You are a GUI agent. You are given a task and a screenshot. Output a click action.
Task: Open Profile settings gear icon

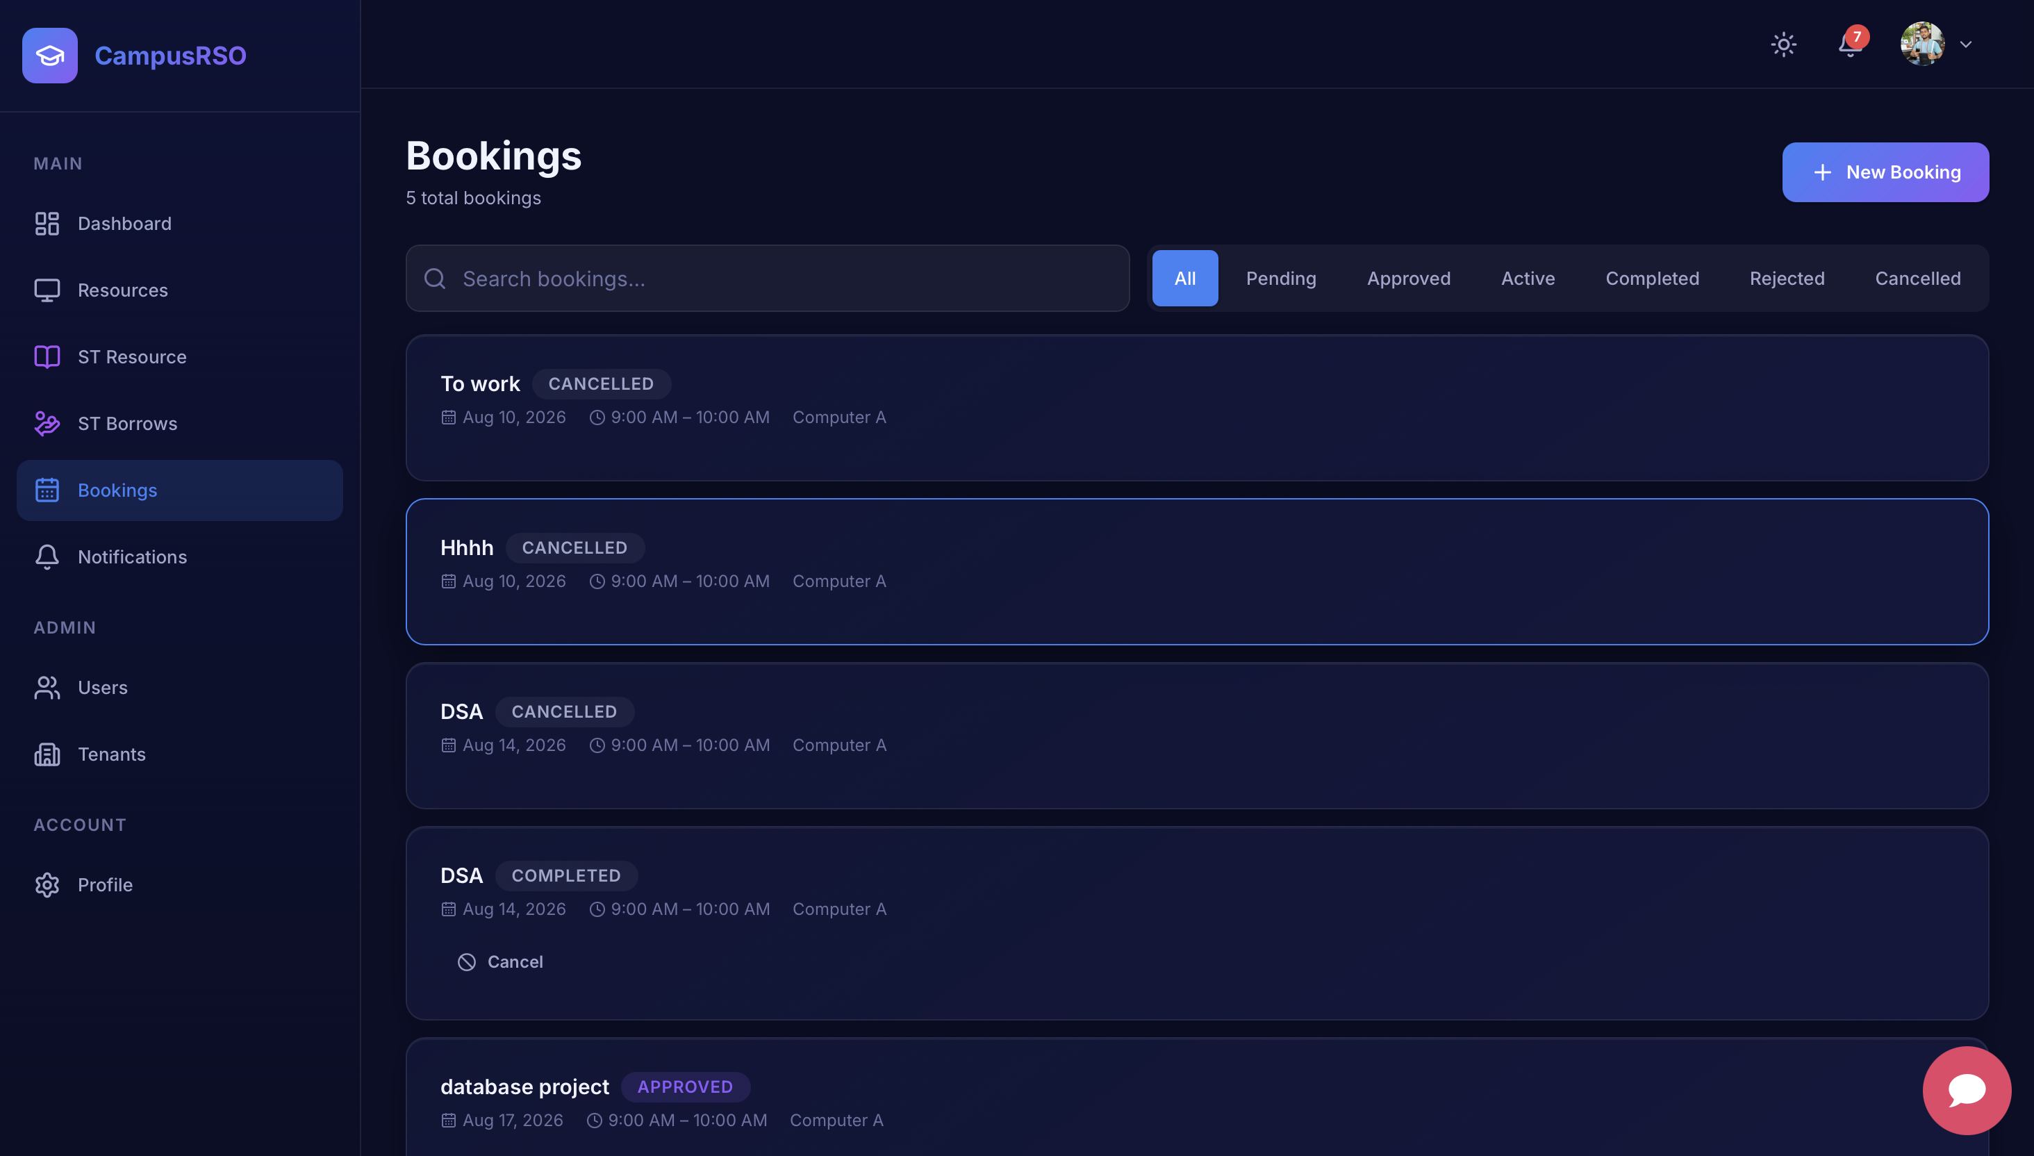point(47,884)
